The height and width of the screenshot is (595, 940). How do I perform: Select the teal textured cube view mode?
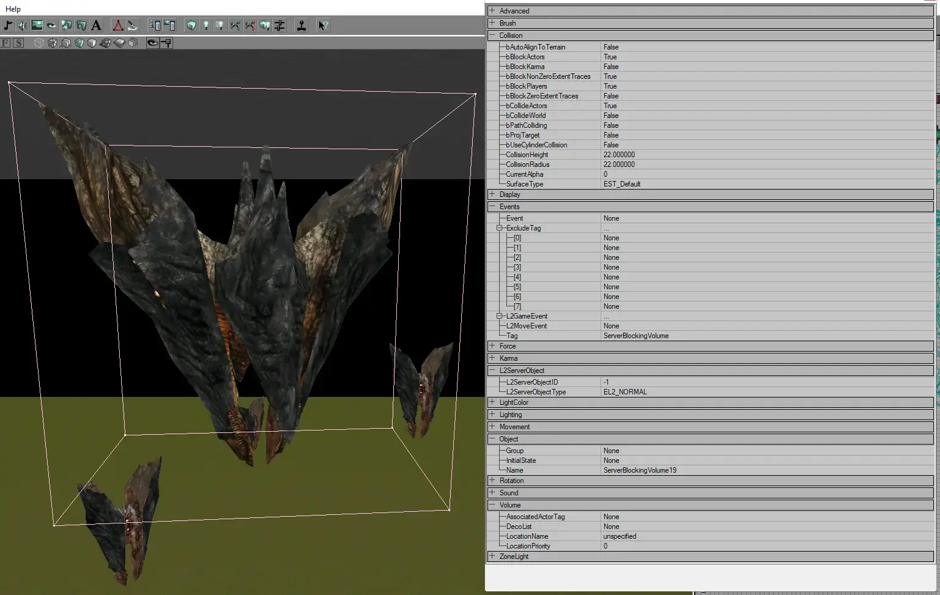coord(79,43)
